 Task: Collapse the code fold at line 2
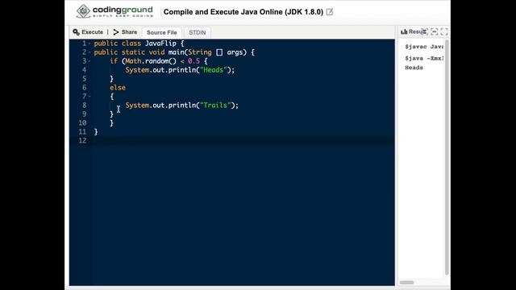pyautogui.click(x=89, y=52)
